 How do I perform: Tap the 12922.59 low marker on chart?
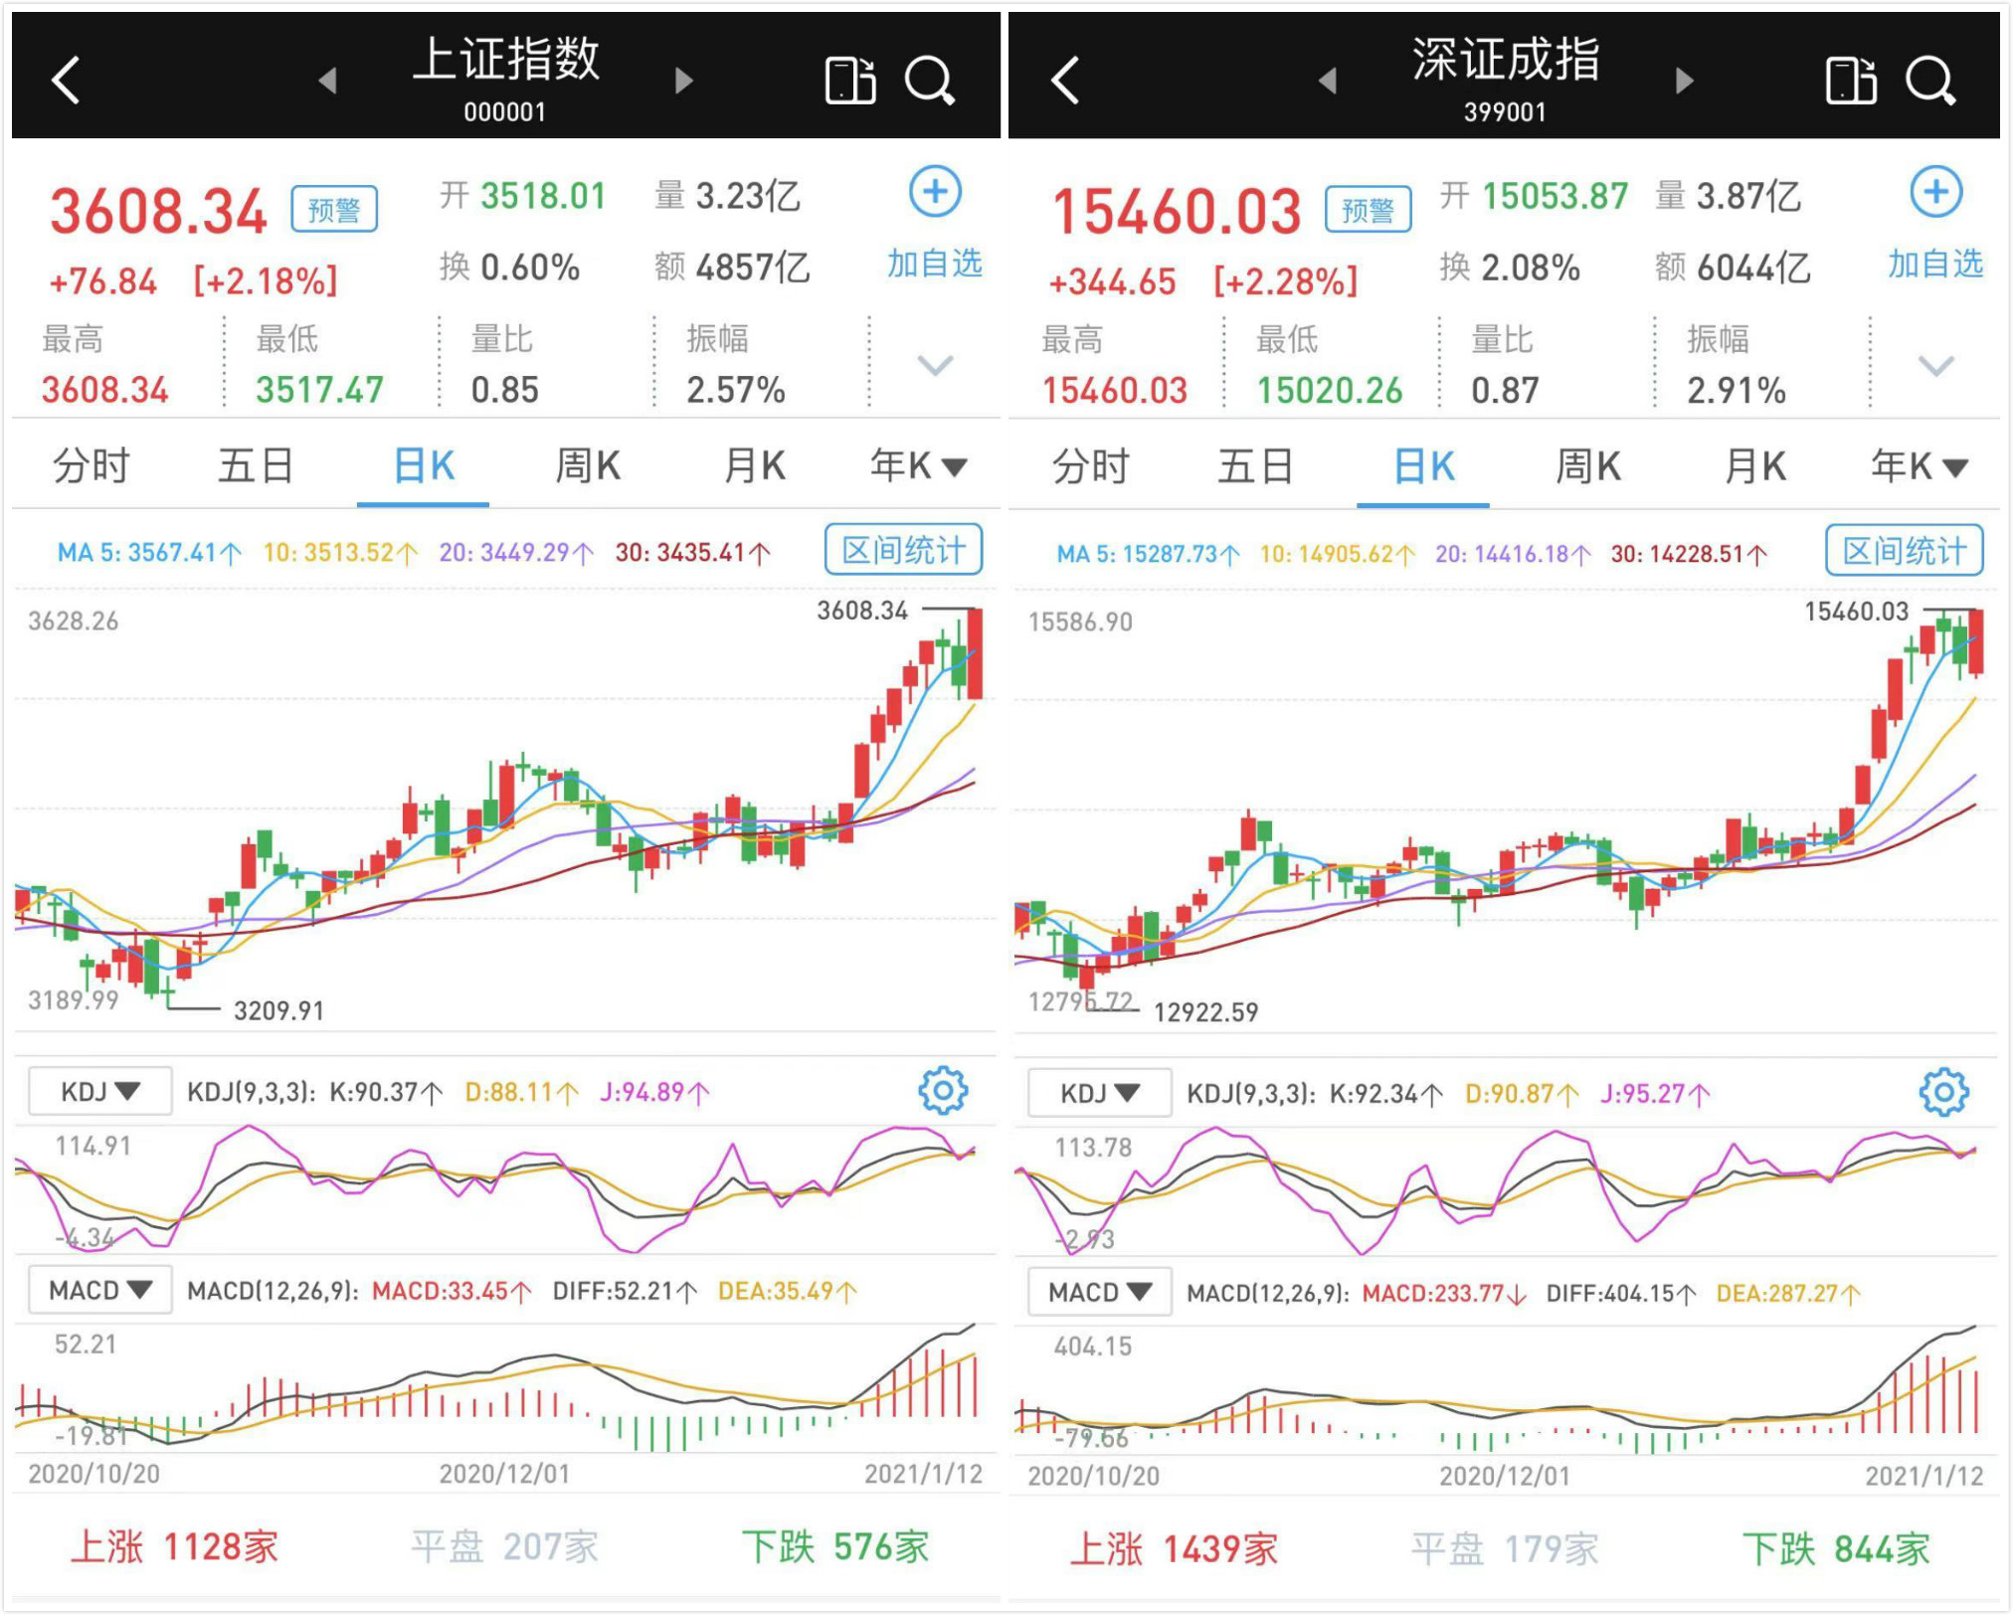tap(1205, 1012)
